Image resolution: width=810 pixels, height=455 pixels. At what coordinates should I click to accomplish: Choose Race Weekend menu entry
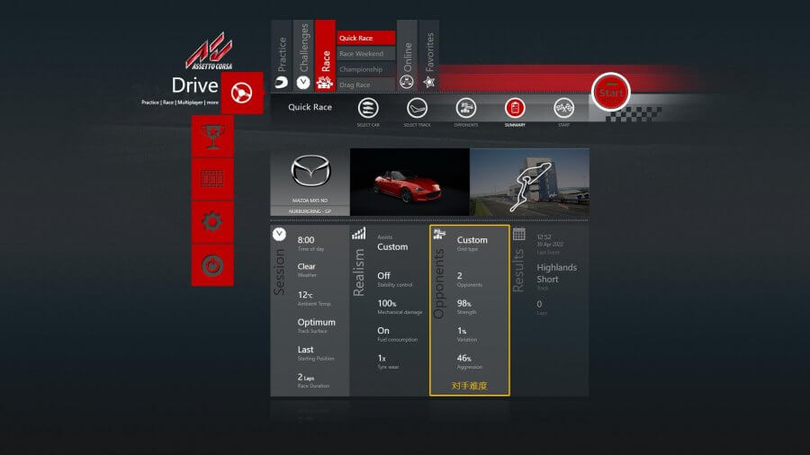(x=365, y=54)
